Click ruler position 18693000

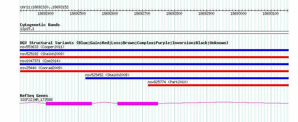pyautogui.click(x=238, y=13)
